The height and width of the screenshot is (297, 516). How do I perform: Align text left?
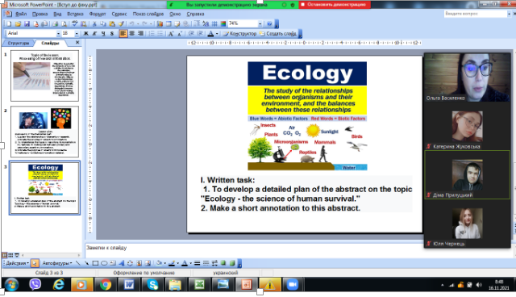tap(123, 33)
